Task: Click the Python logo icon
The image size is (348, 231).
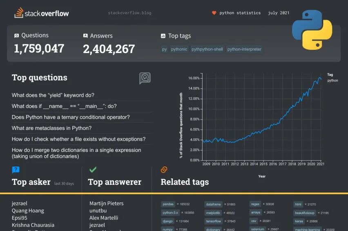Action: point(312,30)
